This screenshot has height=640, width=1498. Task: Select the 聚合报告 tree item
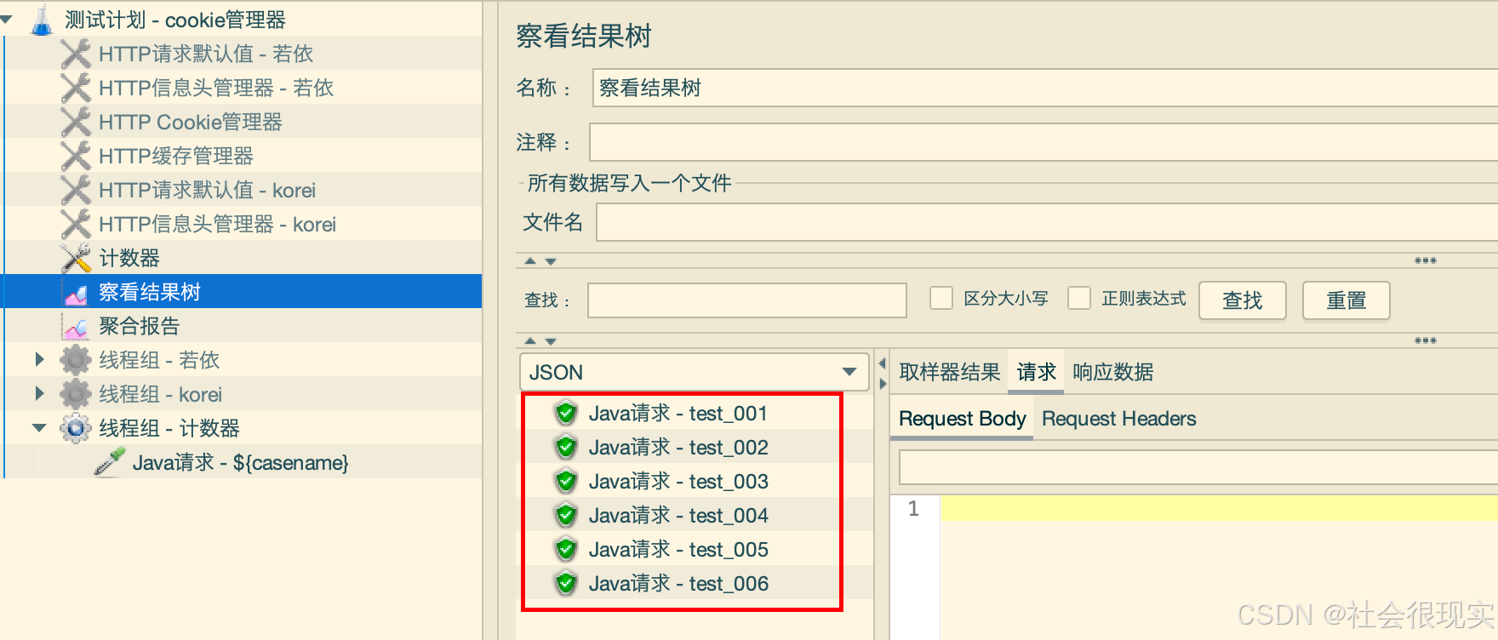click(x=140, y=326)
